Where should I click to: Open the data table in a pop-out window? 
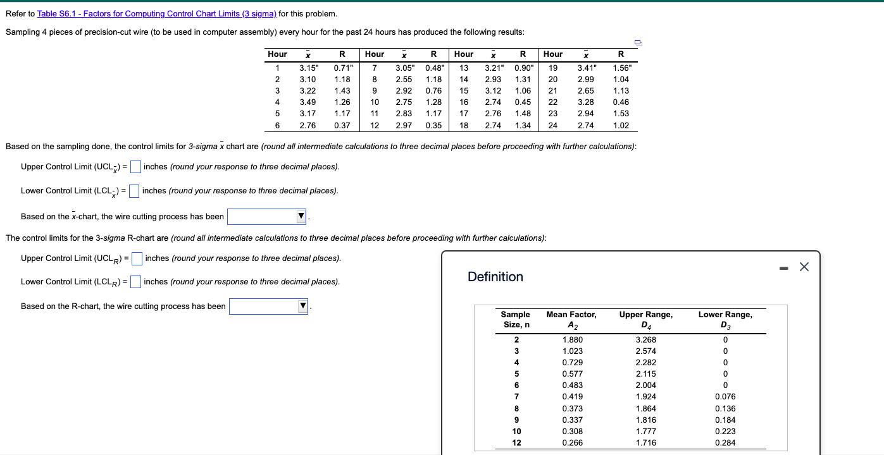pos(638,43)
